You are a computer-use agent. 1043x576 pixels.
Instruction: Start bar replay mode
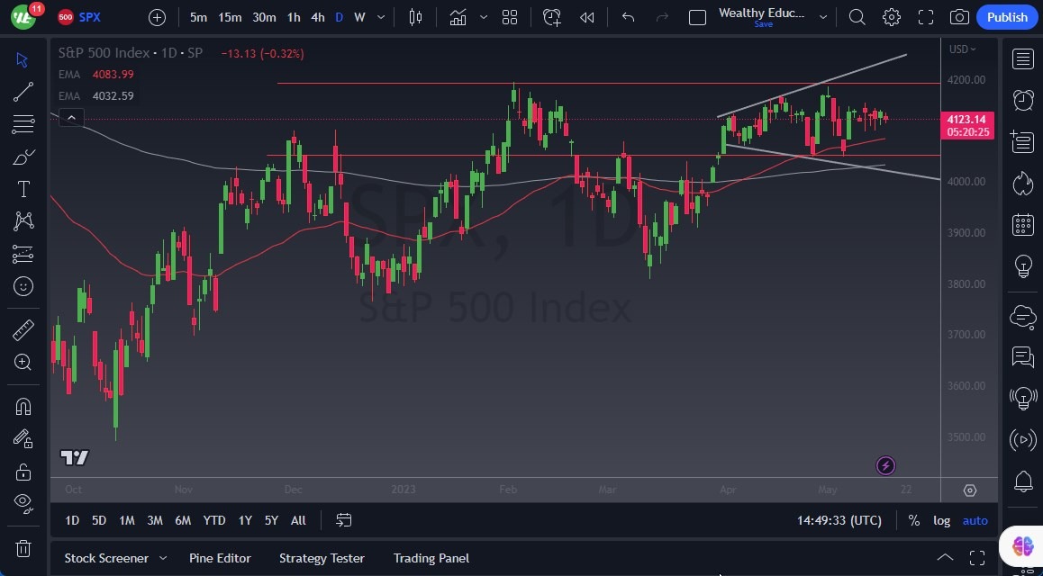click(x=586, y=17)
